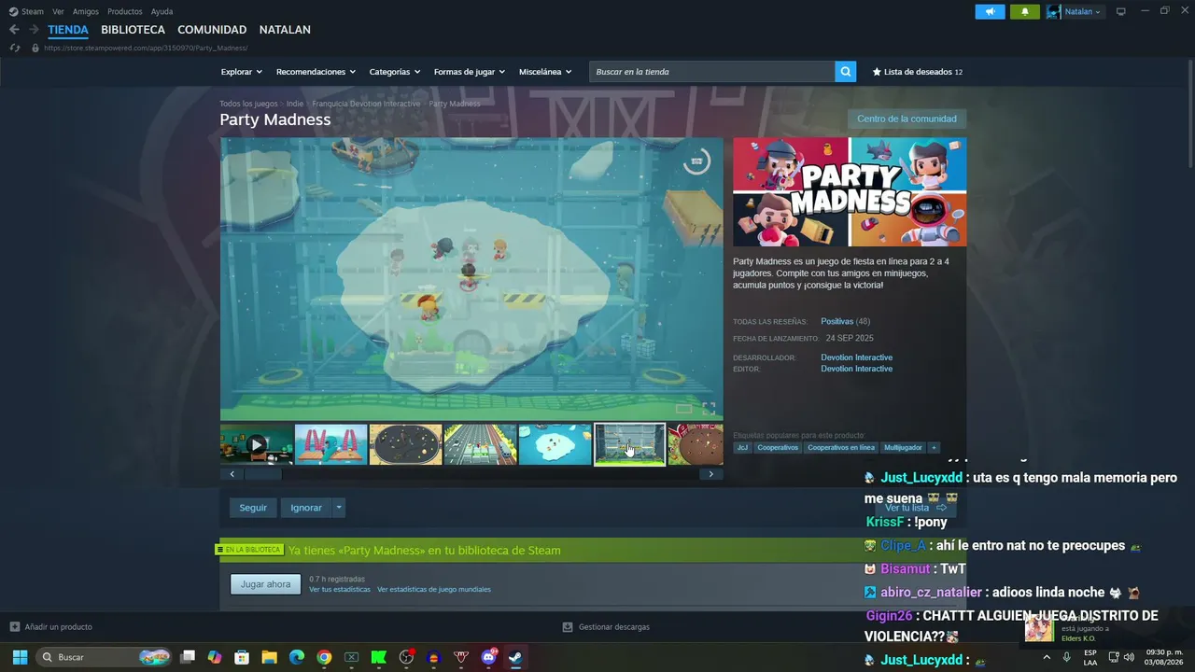Screen dimensions: 1195x672
Task: Open the Kick app on taskbar
Action: [x=379, y=657]
